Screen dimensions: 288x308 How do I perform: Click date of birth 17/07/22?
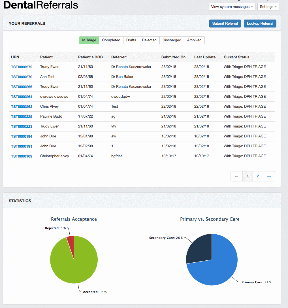86,116
